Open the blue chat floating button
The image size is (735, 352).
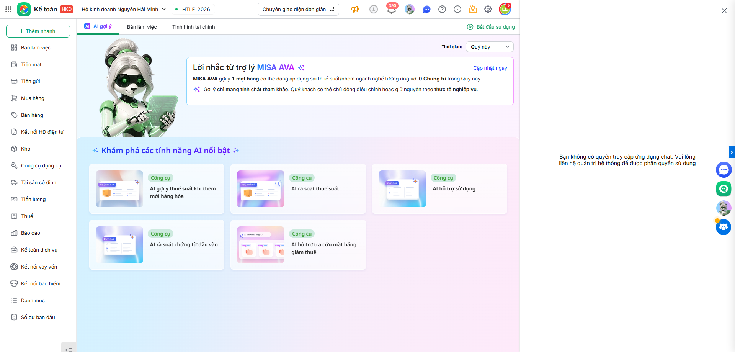[724, 170]
